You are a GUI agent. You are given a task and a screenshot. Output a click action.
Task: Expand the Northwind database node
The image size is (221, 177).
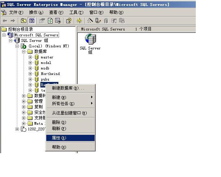click(30, 74)
